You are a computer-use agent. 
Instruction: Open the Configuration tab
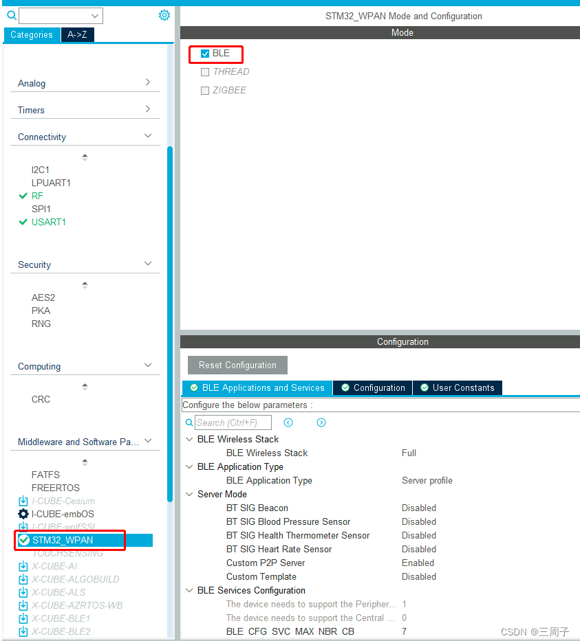[x=373, y=388]
